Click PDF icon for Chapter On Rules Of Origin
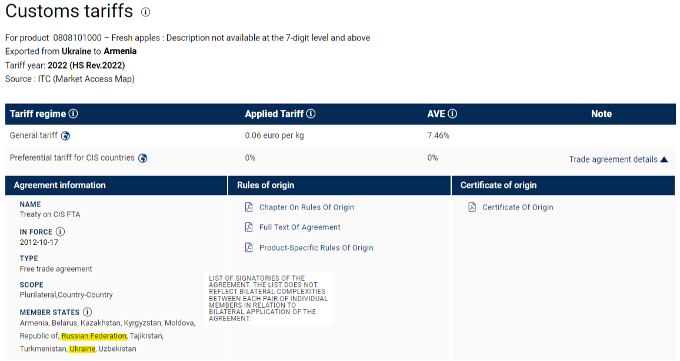 249,207
